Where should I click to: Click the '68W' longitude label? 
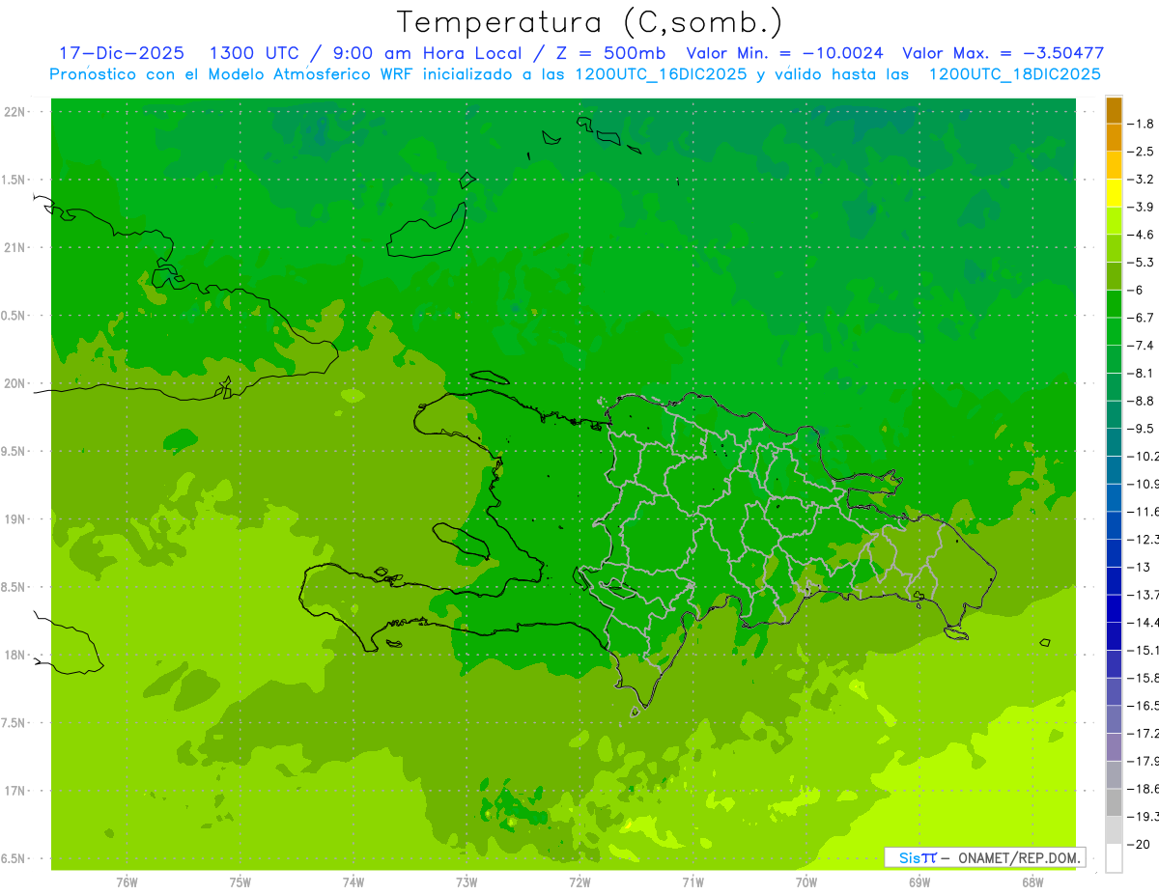[1032, 882]
